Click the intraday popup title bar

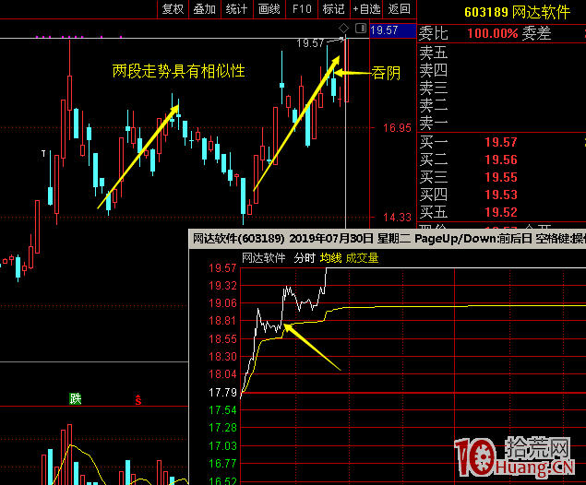(388, 239)
